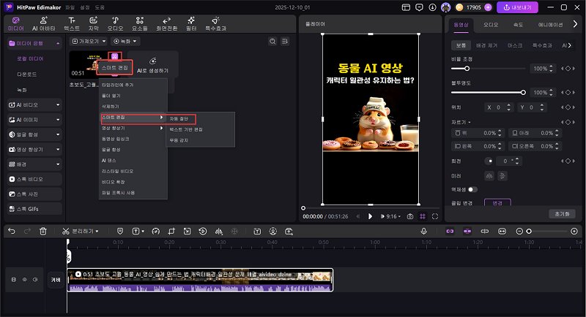Open the 녹화 record dropdown

click(125, 42)
